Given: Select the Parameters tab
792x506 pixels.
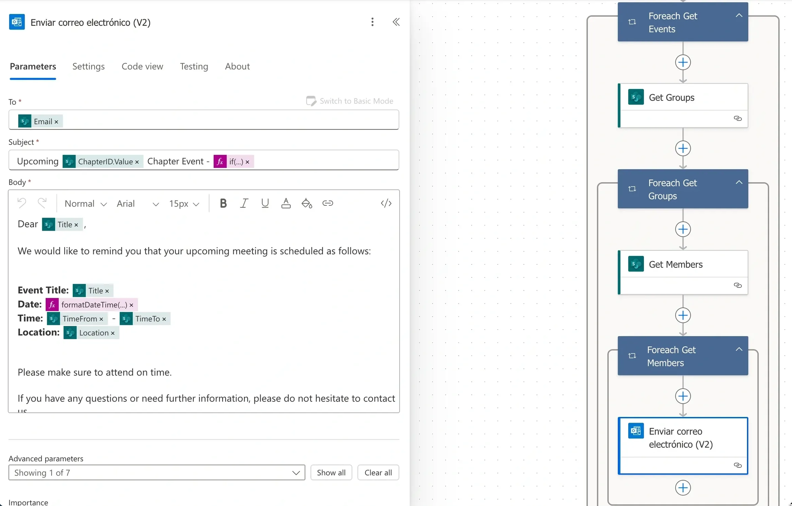Looking at the screenshot, I should point(33,66).
